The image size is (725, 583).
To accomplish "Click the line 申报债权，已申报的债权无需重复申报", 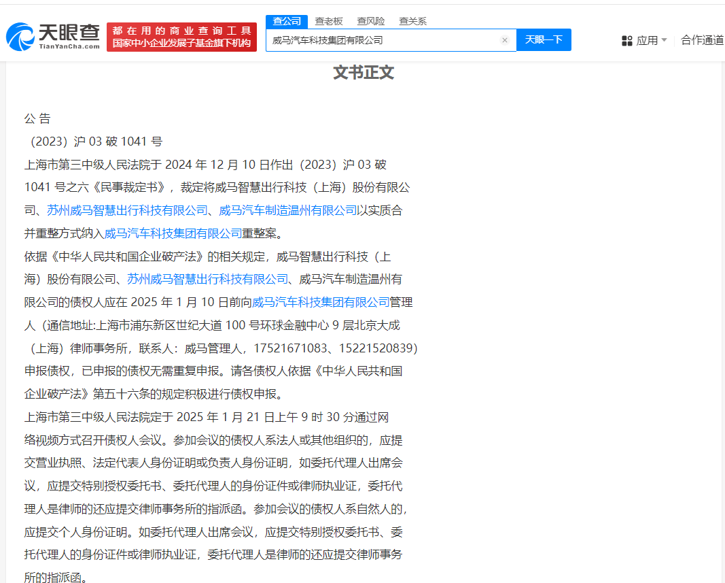I will 213,371.
